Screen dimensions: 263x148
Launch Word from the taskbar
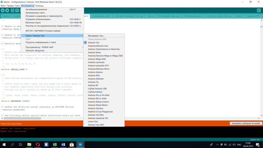pos(63,145)
